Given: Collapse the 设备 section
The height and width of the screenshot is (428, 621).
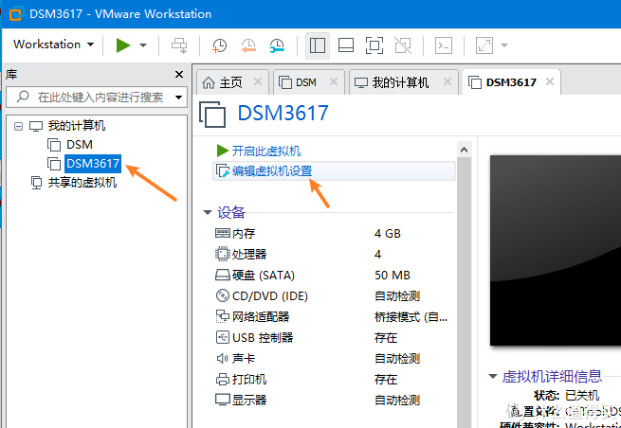Looking at the screenshot, I should 207,213.
